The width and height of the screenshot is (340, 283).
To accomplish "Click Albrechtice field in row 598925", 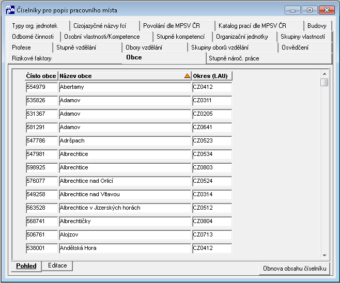I will pyautogui.click(x=125, y=168).
